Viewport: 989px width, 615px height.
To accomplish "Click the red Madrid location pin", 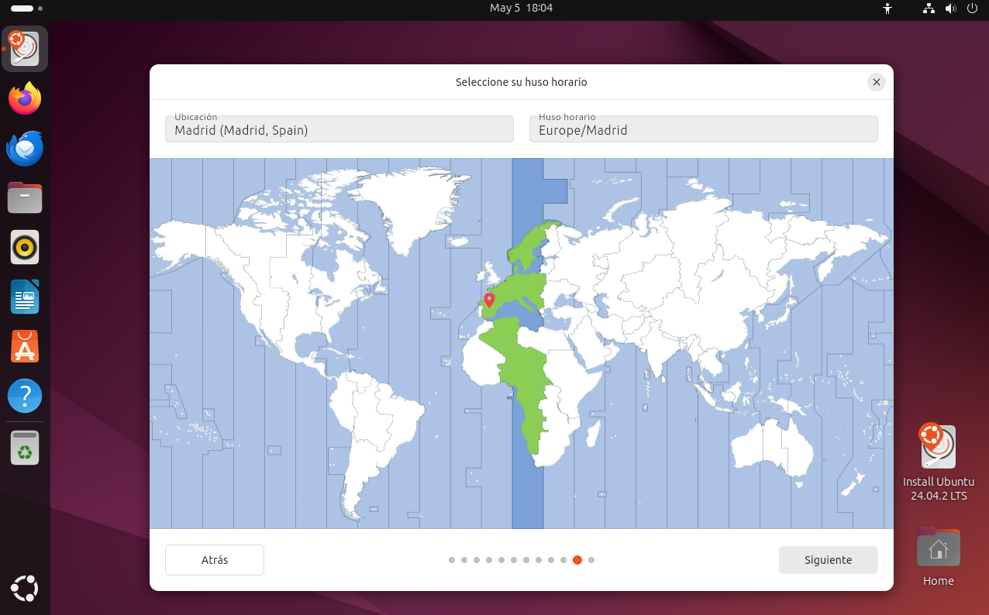I will [x=489, y=300].
